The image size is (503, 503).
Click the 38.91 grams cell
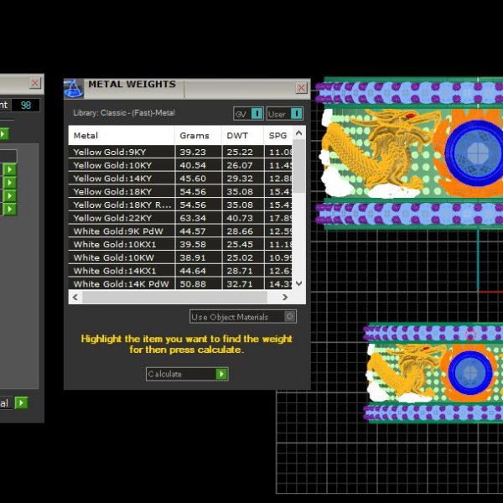(x=198, y=257)
